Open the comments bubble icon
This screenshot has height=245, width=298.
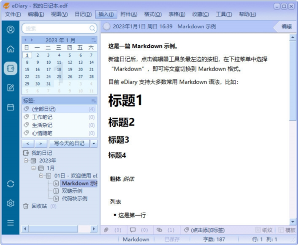[x=133, y=230]
